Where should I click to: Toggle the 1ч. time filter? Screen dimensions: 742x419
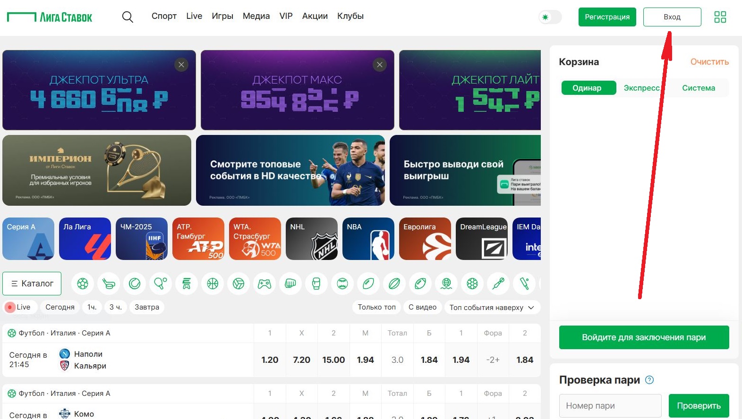coord(92,307)
